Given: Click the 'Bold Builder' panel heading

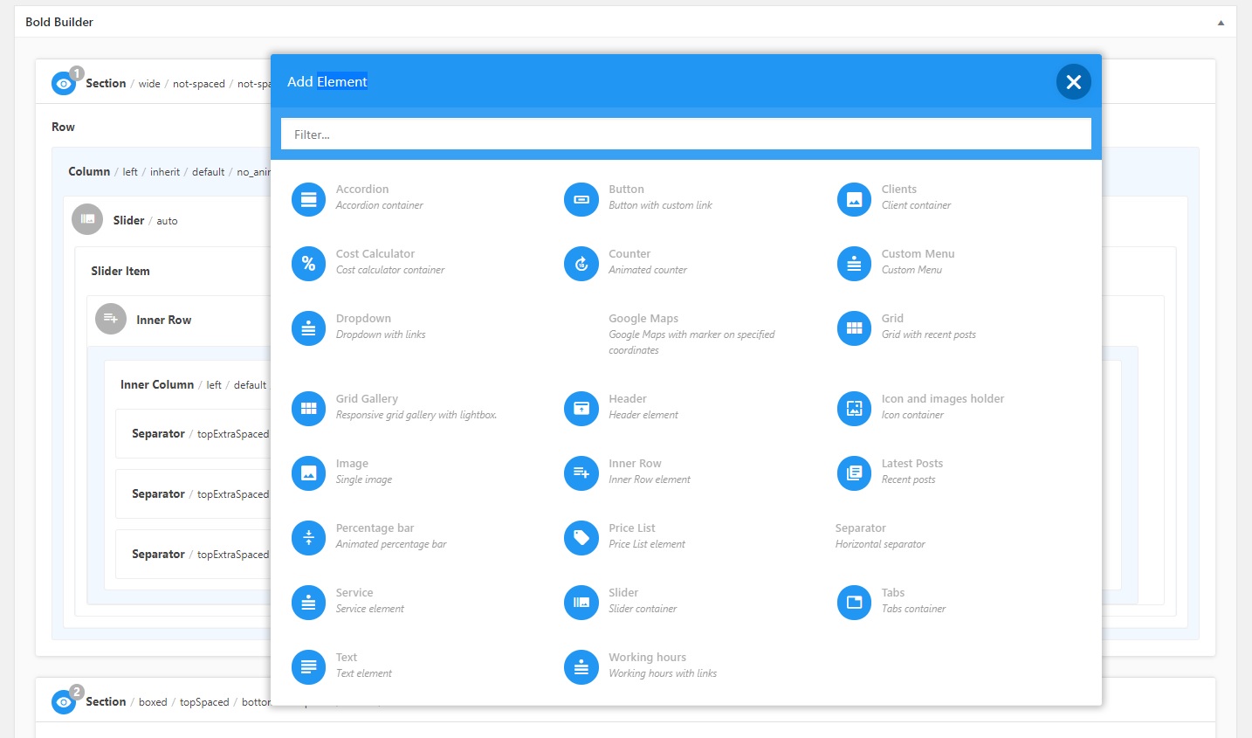Looking at the screenshot, I should (x=59, y=22).
